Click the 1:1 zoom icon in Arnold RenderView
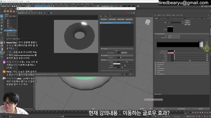211x118 pixels. point(37,13)
